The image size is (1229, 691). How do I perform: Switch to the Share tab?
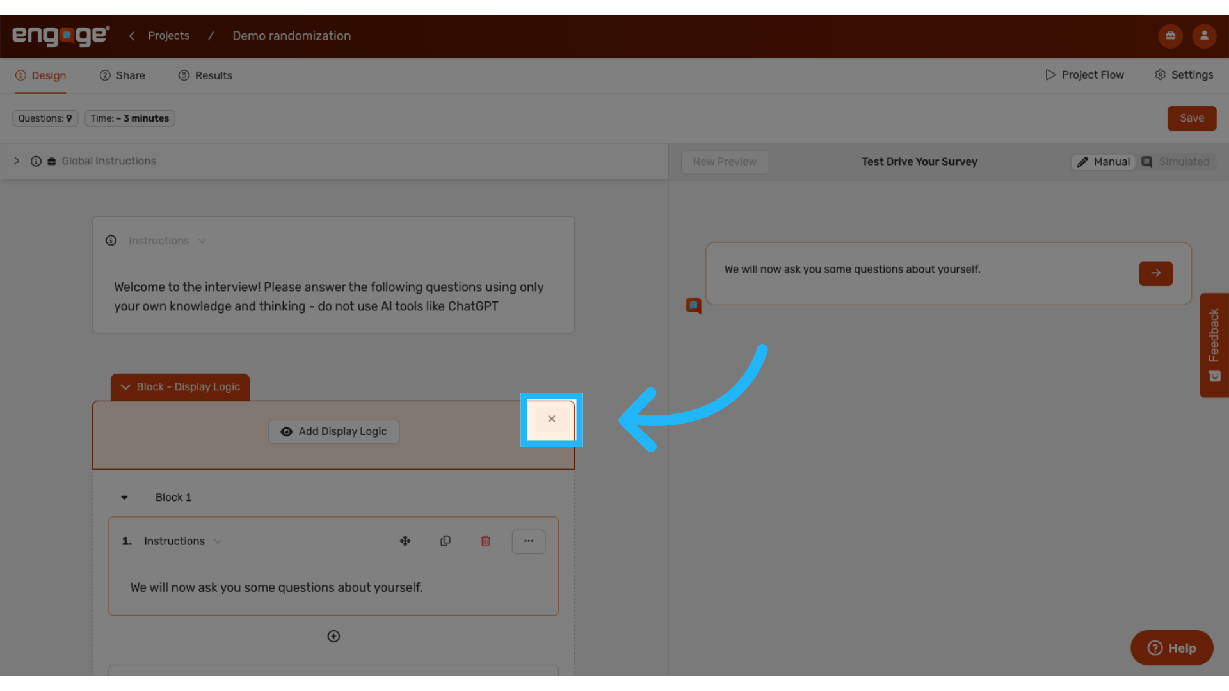(122, 75)
